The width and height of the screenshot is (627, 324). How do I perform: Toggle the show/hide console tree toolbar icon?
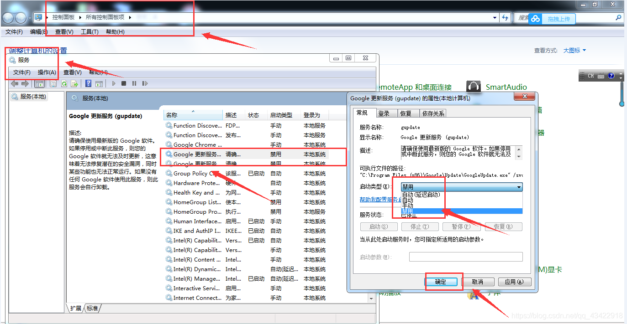[x=40, y=84]
